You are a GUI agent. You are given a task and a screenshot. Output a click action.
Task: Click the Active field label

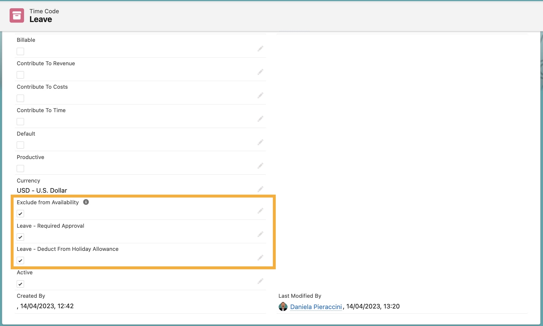25,272
